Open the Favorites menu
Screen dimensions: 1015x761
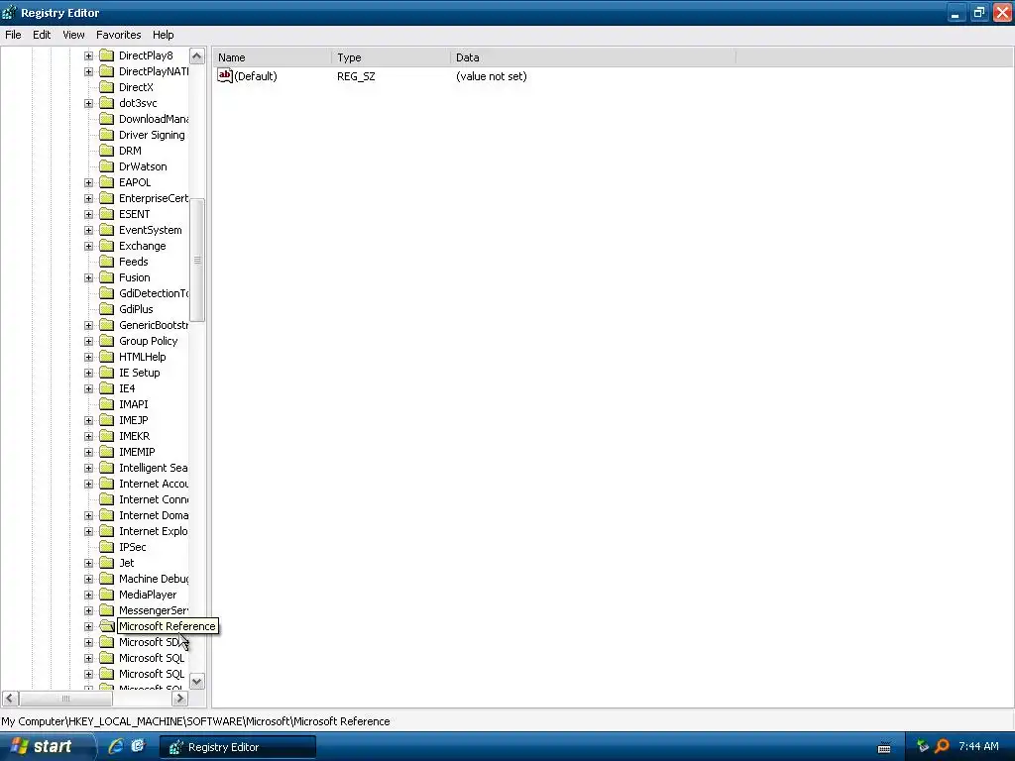[x=119, y=35]
